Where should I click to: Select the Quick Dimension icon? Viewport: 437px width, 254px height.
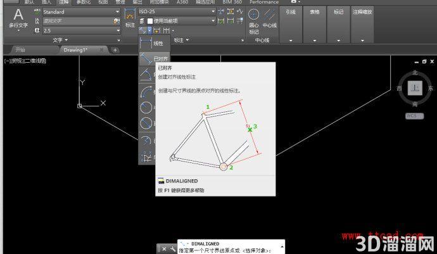click(x=157, y=30)
